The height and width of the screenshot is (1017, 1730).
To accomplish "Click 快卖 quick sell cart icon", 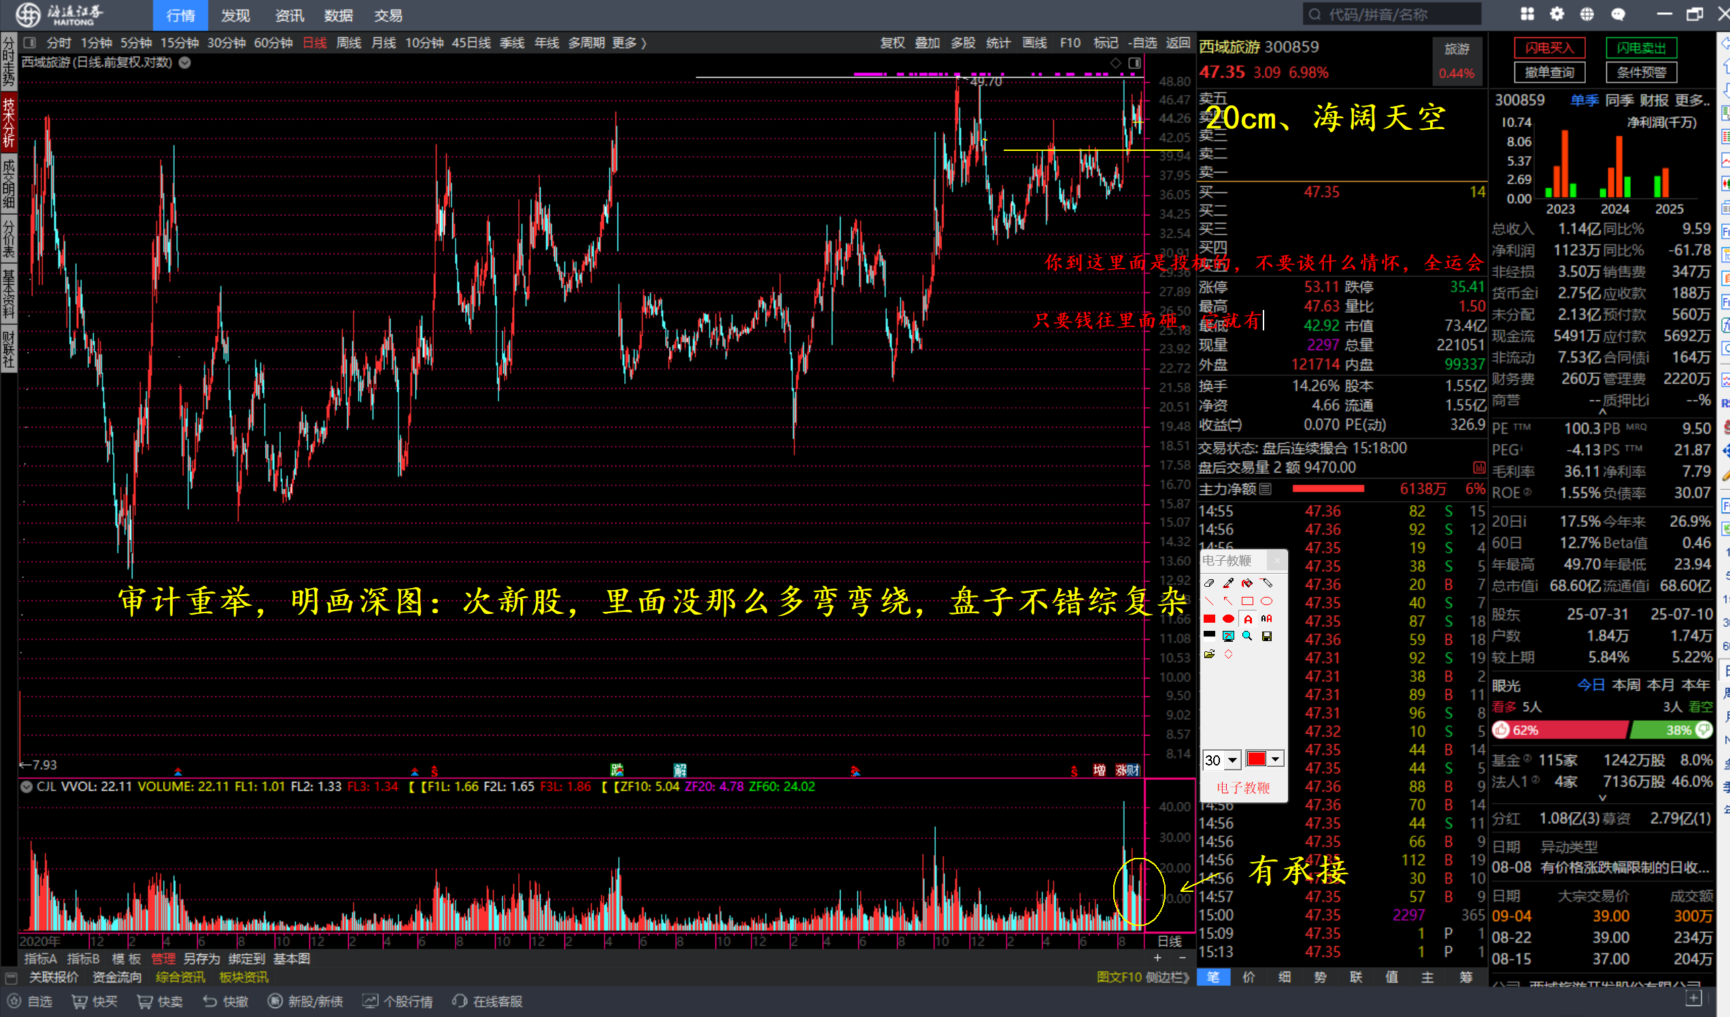I will 144,1002.
